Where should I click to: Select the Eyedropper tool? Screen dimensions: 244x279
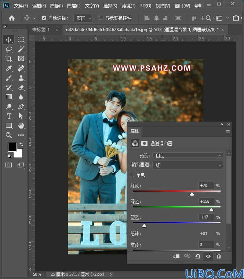point(8,68)
